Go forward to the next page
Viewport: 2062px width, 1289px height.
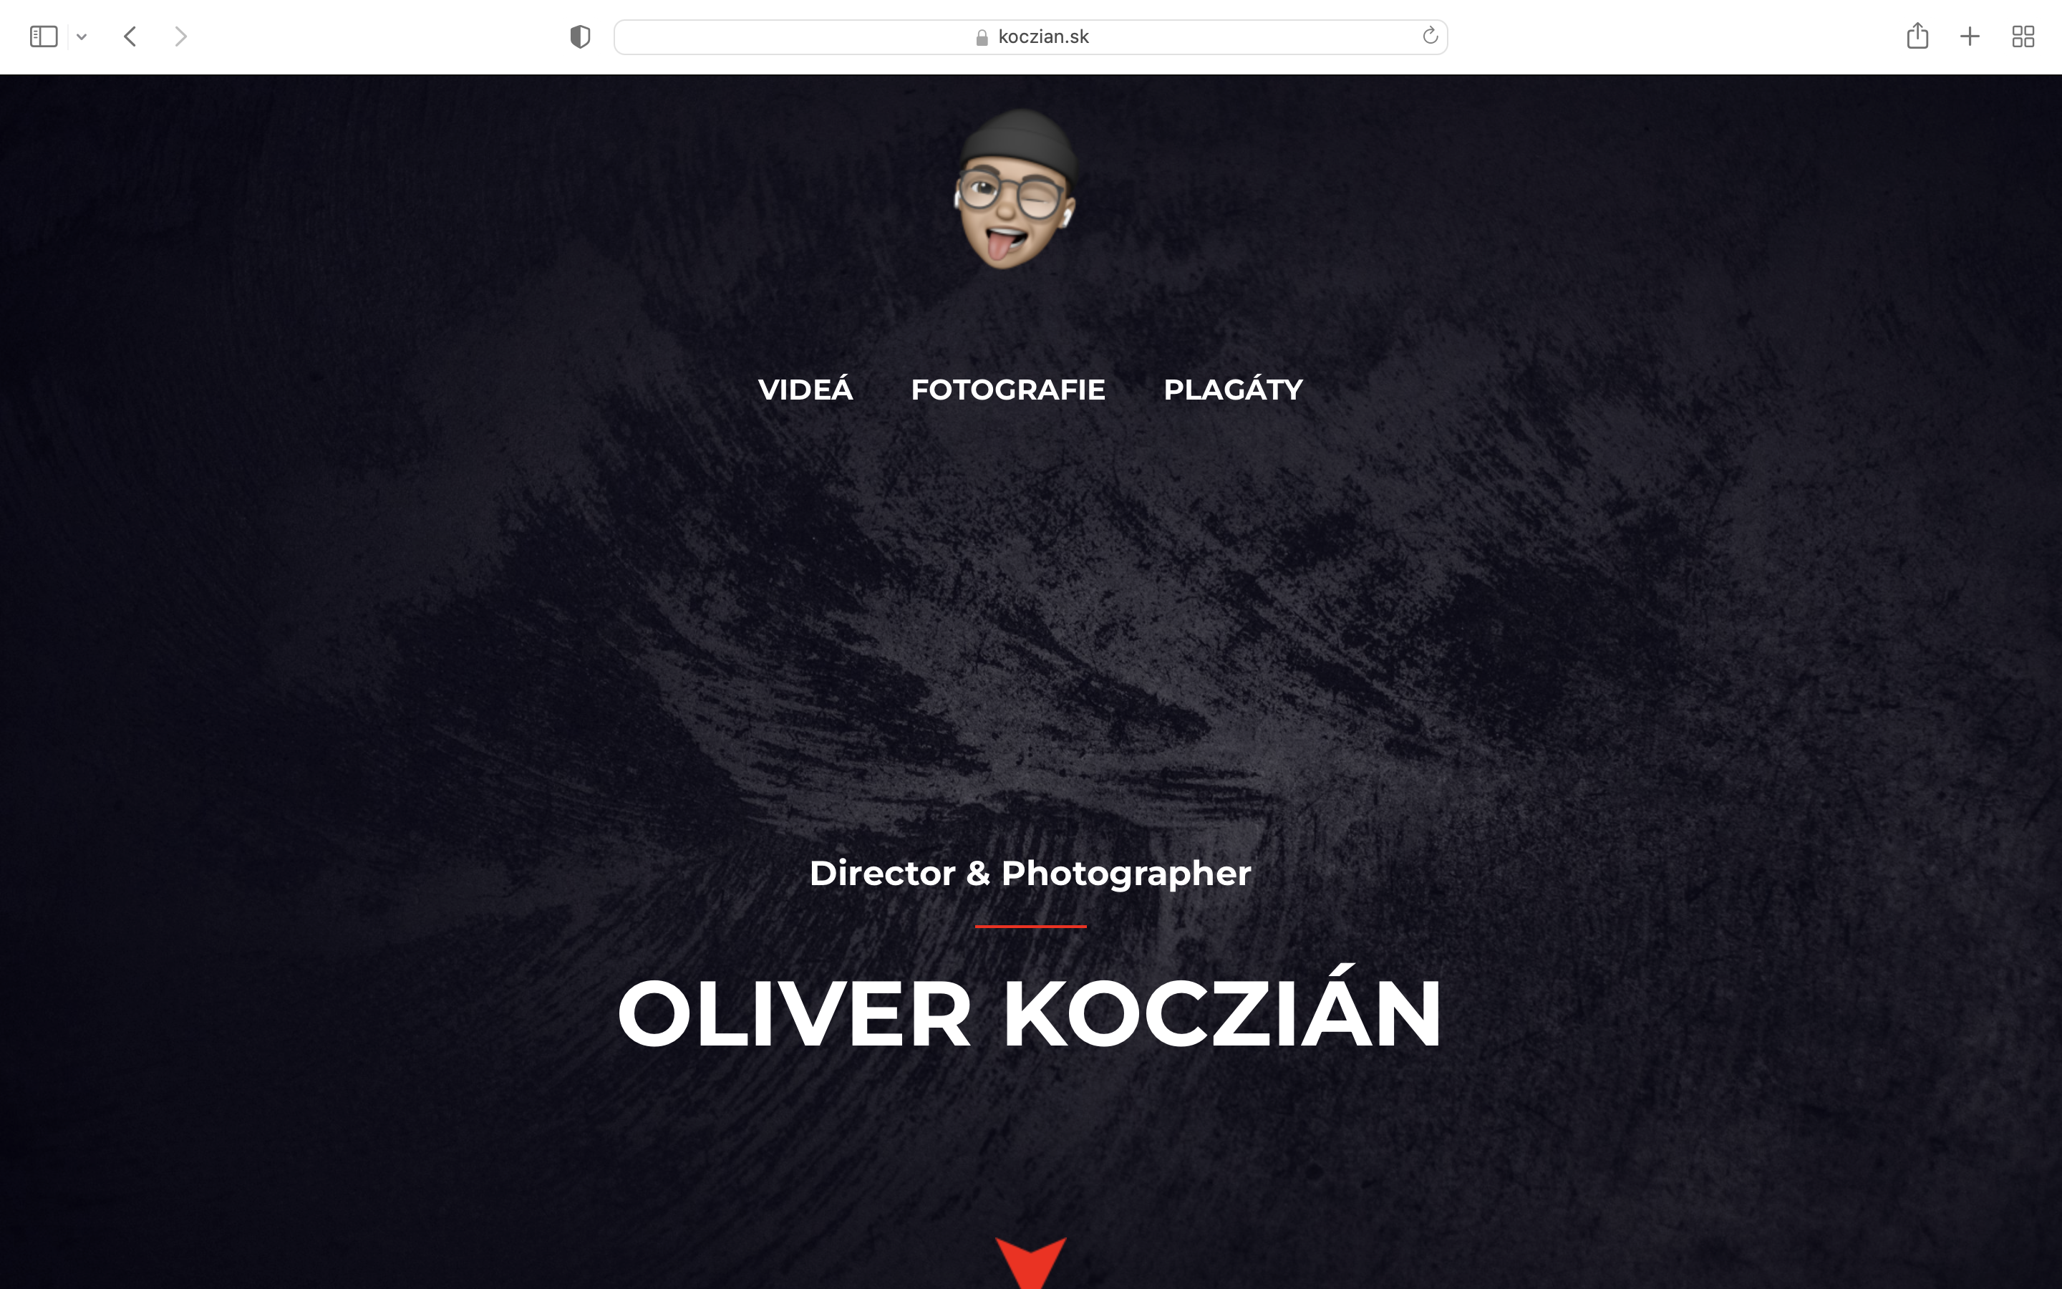pyautogui.click(x=180, y=37)
